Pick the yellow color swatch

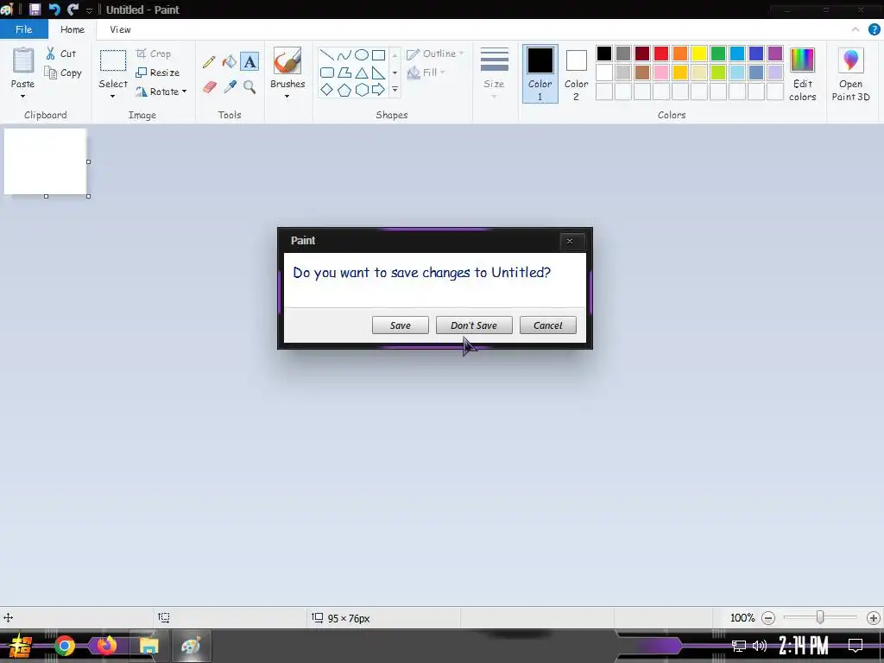699,54
